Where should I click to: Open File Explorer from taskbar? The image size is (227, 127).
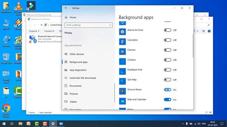point(20,124)
